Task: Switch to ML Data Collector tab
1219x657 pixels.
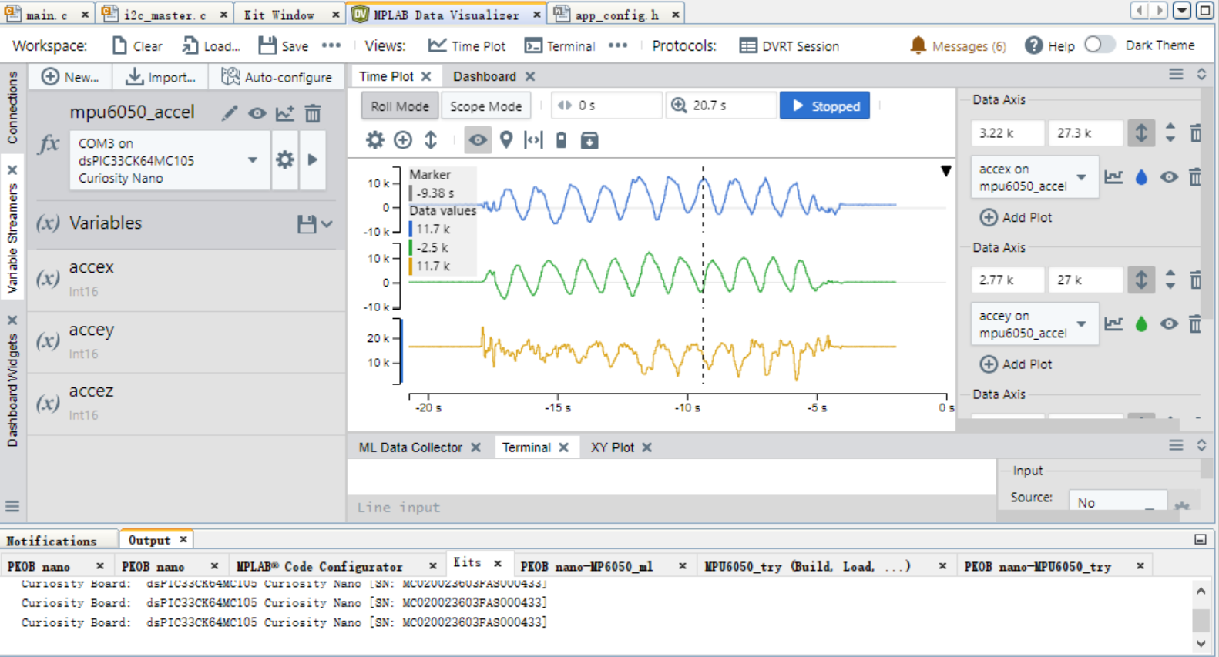Action: coord(410,447)
